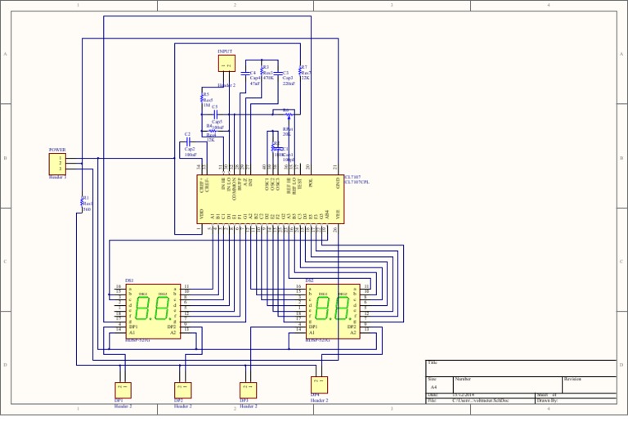Click capacitor C5 symbol
This screenshot has width=628, height=445.
click(216, 115)
